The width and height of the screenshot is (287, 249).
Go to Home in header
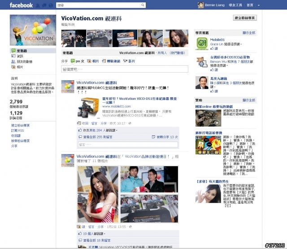(x=250, y=5)
